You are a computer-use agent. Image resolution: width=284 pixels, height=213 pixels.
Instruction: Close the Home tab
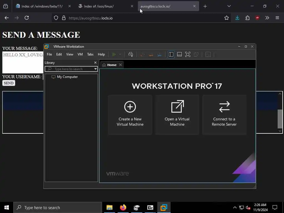click(x=120, y=65)
